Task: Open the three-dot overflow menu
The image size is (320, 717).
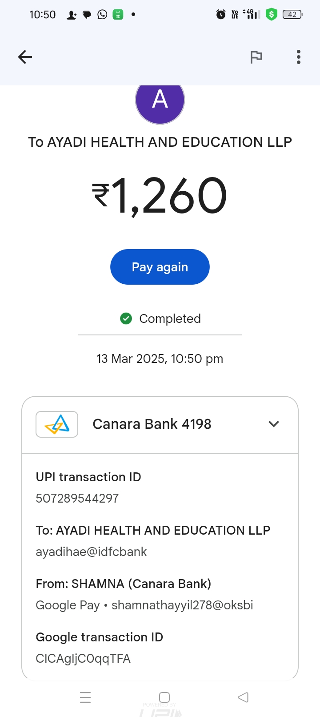Action: pyautogui.click(x=299, y=57)
